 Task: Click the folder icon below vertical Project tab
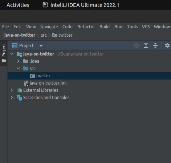(4, 61)
